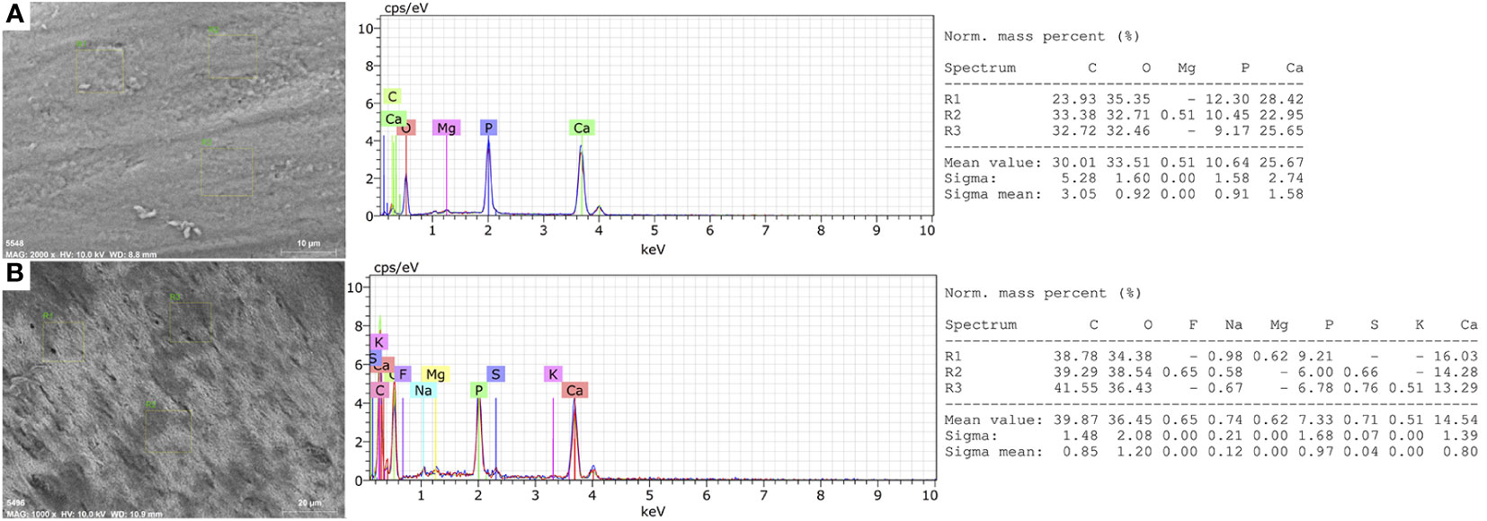Viewport: 1487px width, 521px height.
Task: Select the R1 row label in table A
Action: (953, 99)
